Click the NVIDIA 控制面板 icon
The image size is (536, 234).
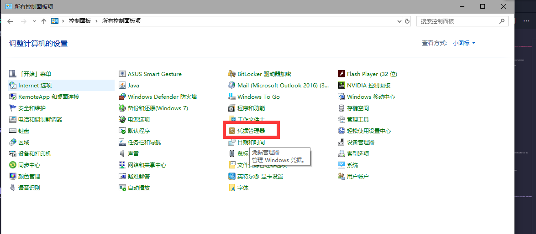tap(342, 86)
